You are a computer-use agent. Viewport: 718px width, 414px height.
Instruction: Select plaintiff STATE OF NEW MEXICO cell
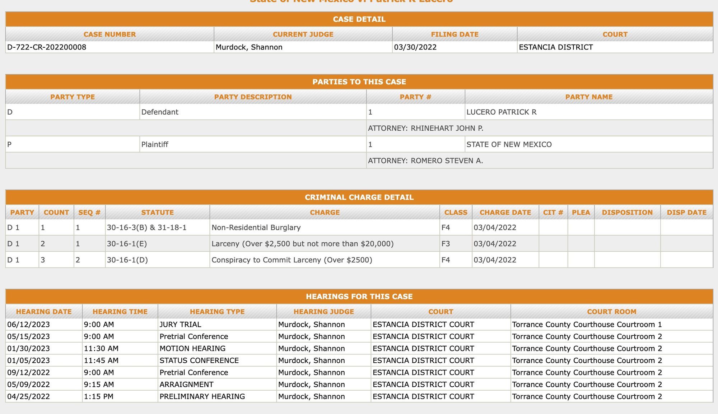coord(509,144)
